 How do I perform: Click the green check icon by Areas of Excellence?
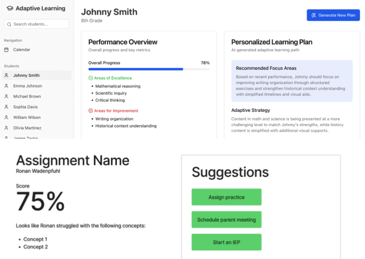coord(90,78)
